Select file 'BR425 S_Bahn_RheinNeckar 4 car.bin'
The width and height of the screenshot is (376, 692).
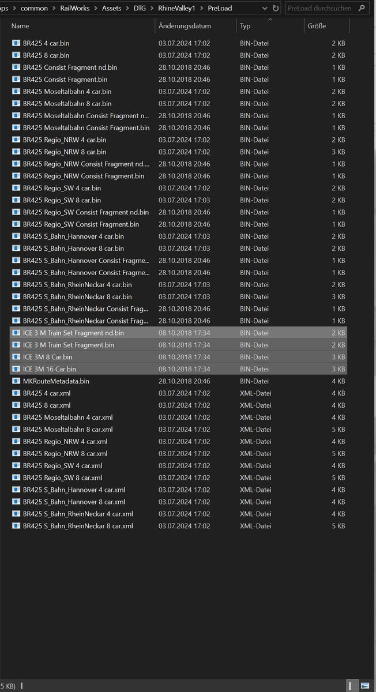(x=77, y=284)
